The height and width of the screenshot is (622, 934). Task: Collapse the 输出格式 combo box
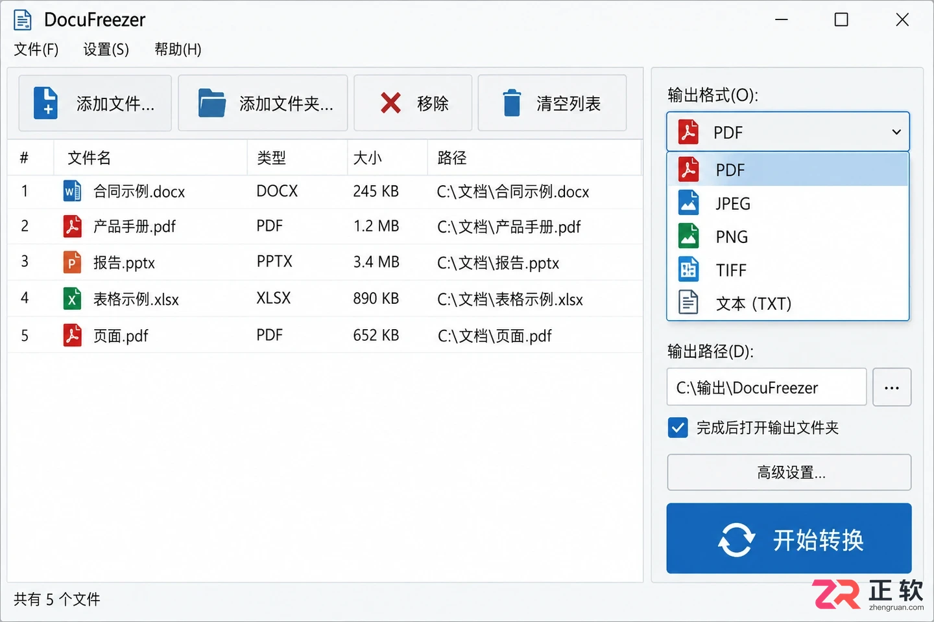pos(788,132)
